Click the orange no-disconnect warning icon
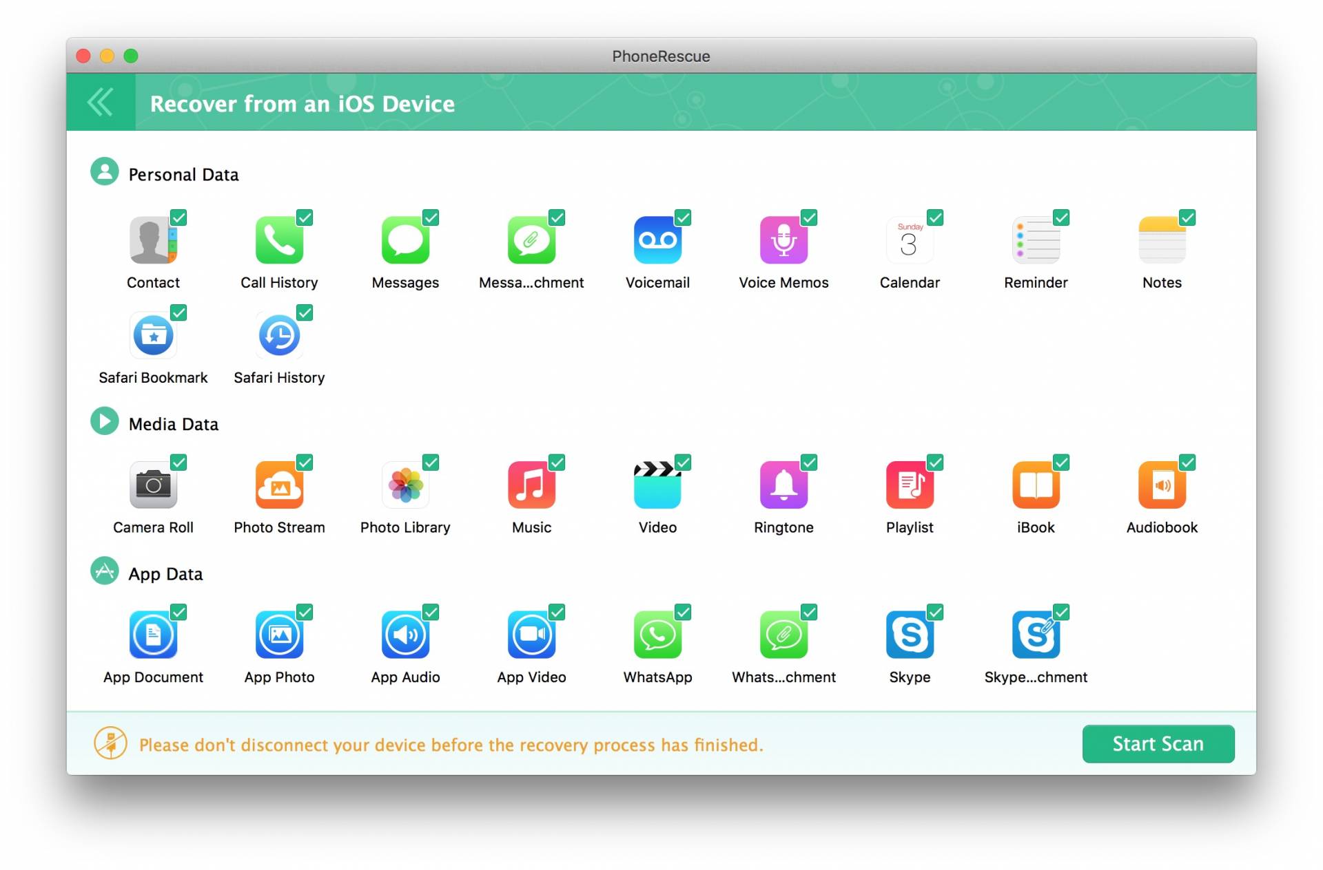The height and width of the screenshot is (870, 1323). [x=110, y=743]
